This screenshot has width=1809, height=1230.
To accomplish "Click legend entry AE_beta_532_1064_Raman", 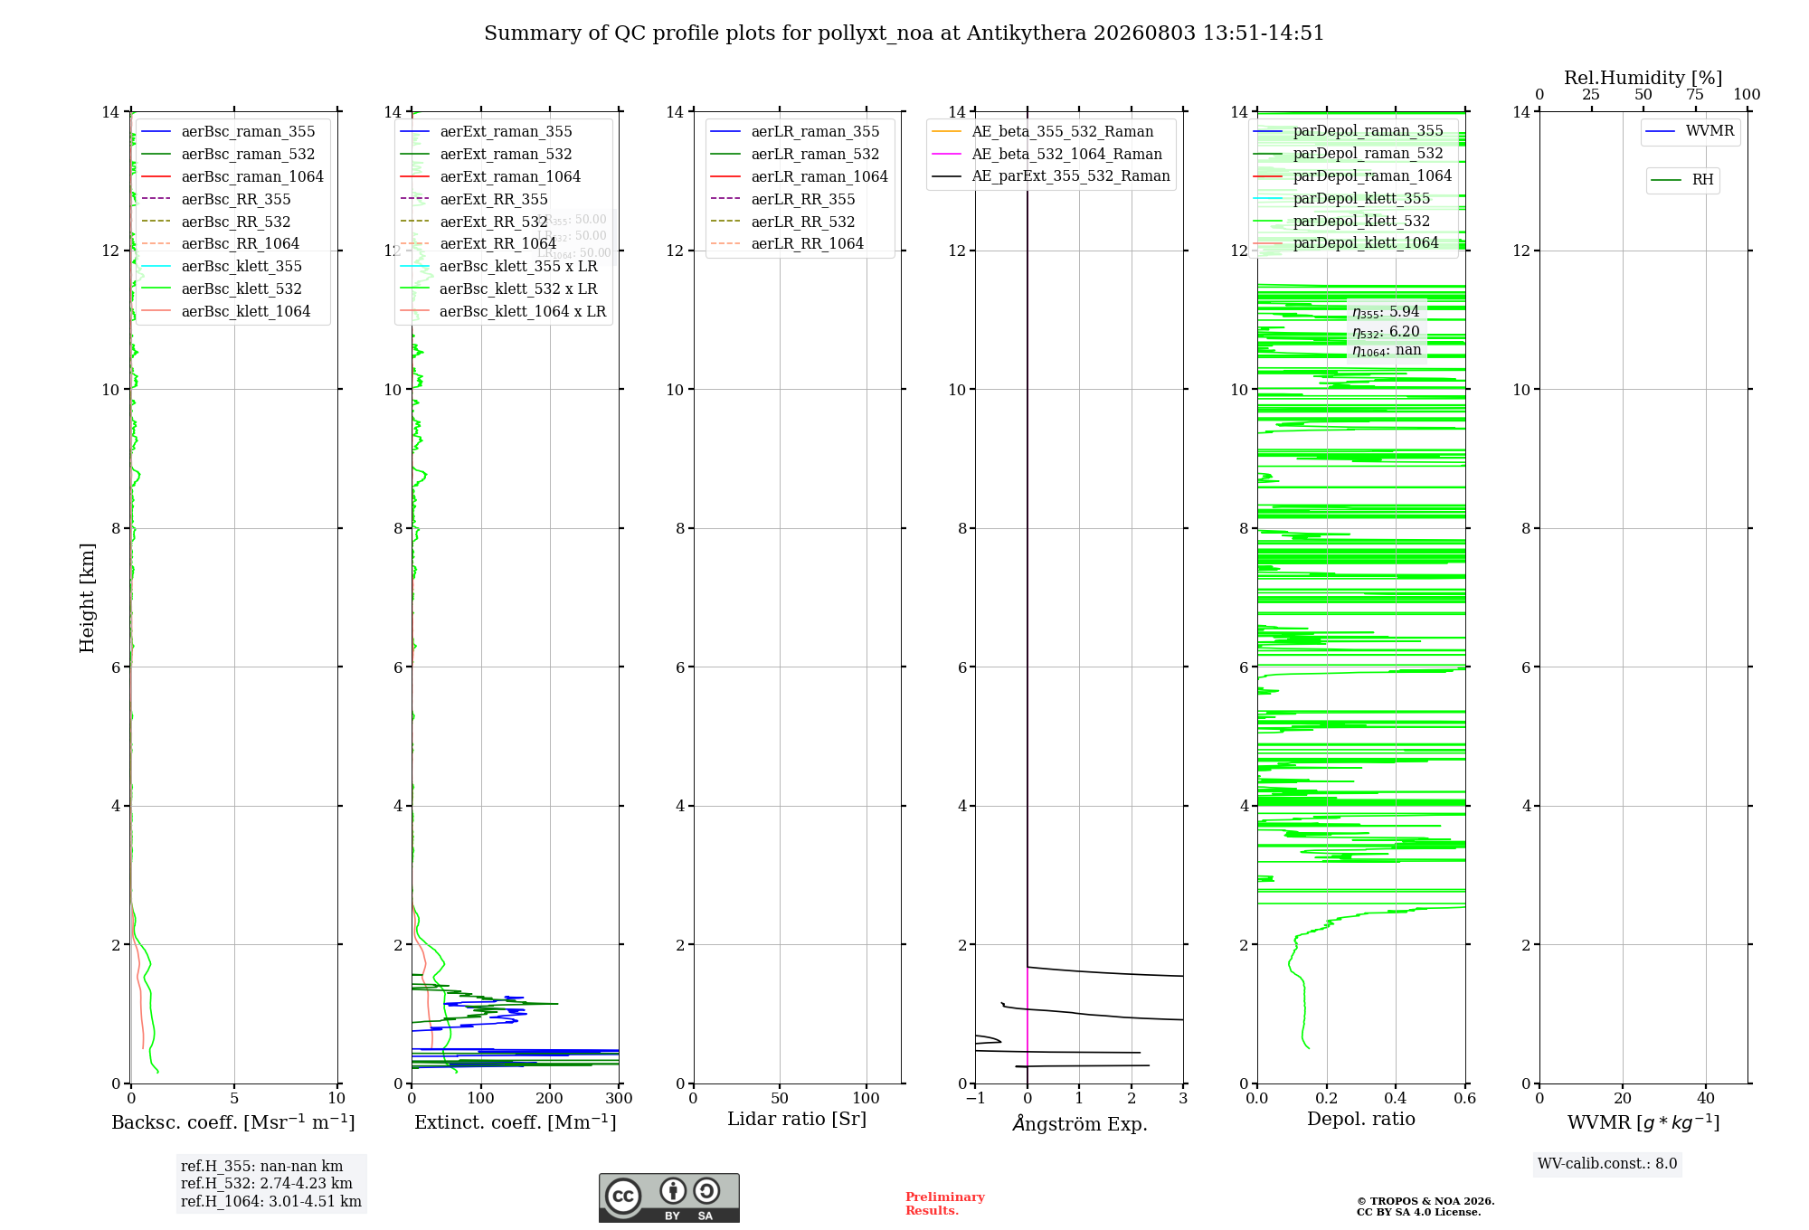I will (x=1047, y=155).
